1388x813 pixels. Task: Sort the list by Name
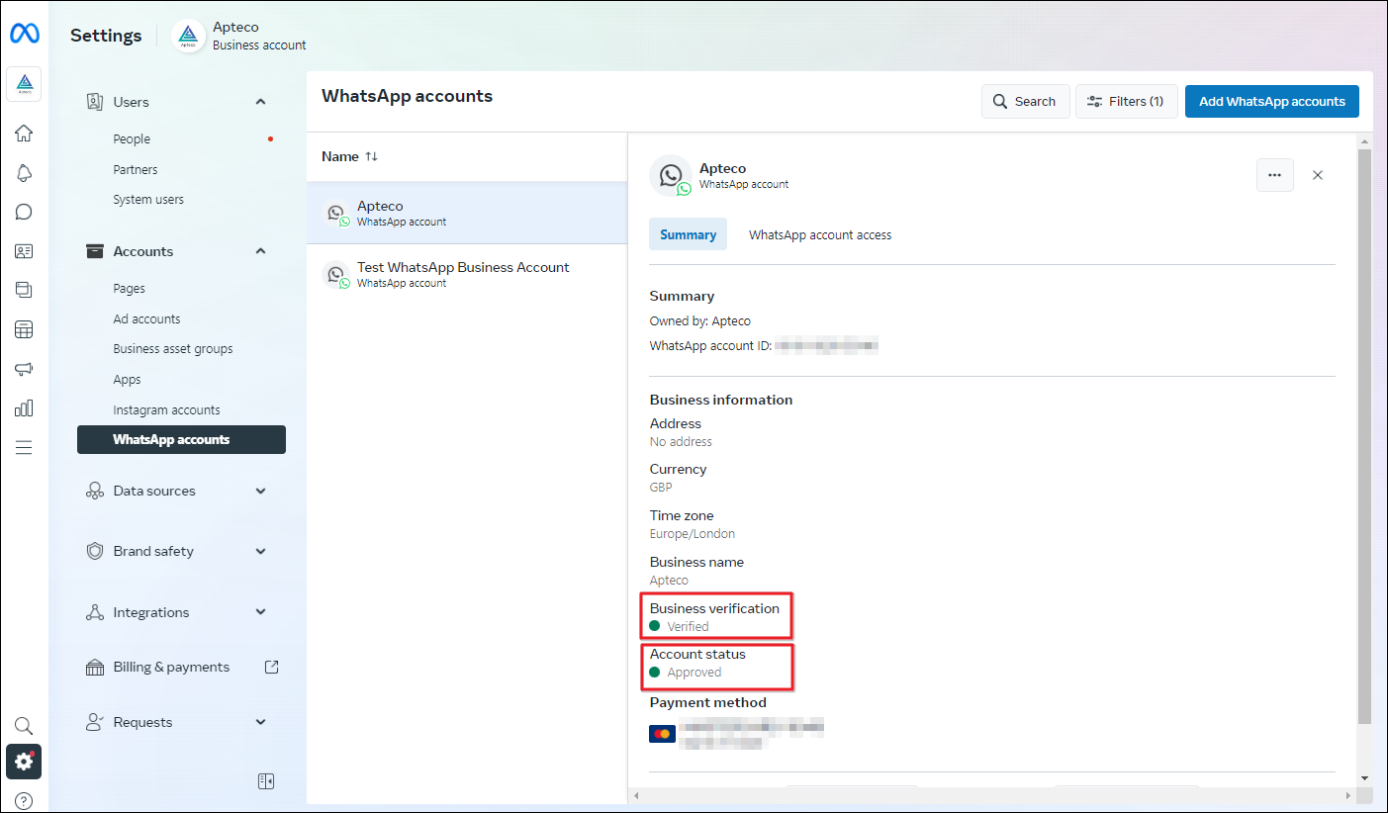pyautogui.click(x=350, y=156)
